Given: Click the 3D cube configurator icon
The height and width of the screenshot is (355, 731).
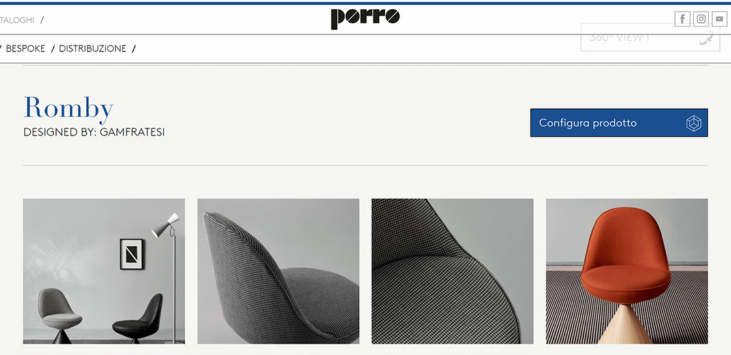Looking at the screenshot, I should (694, 123).
